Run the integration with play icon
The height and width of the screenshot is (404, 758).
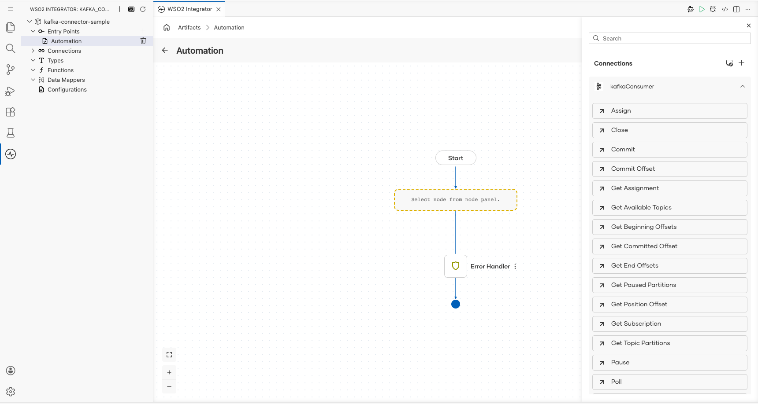[x=702, y=9]
